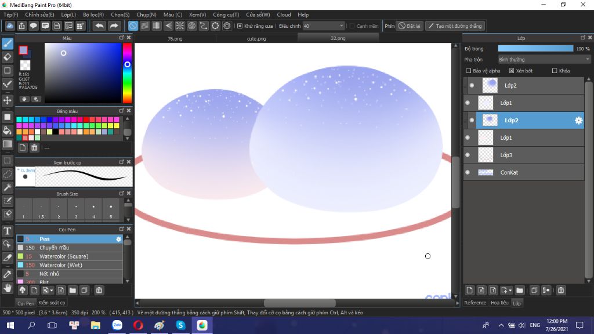Open the Điều chỉnh value dropdown
594x334 pixels.
(324, 26)
